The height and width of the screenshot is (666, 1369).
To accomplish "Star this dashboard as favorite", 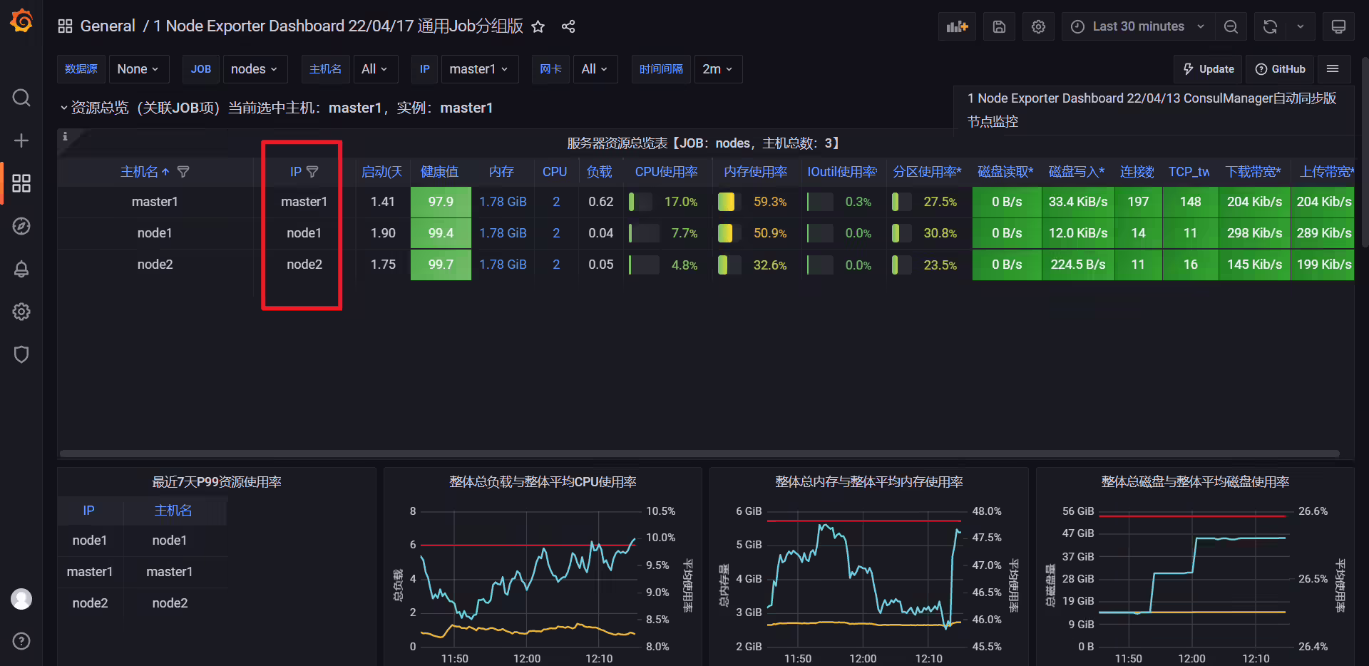I will pos(538,26).
